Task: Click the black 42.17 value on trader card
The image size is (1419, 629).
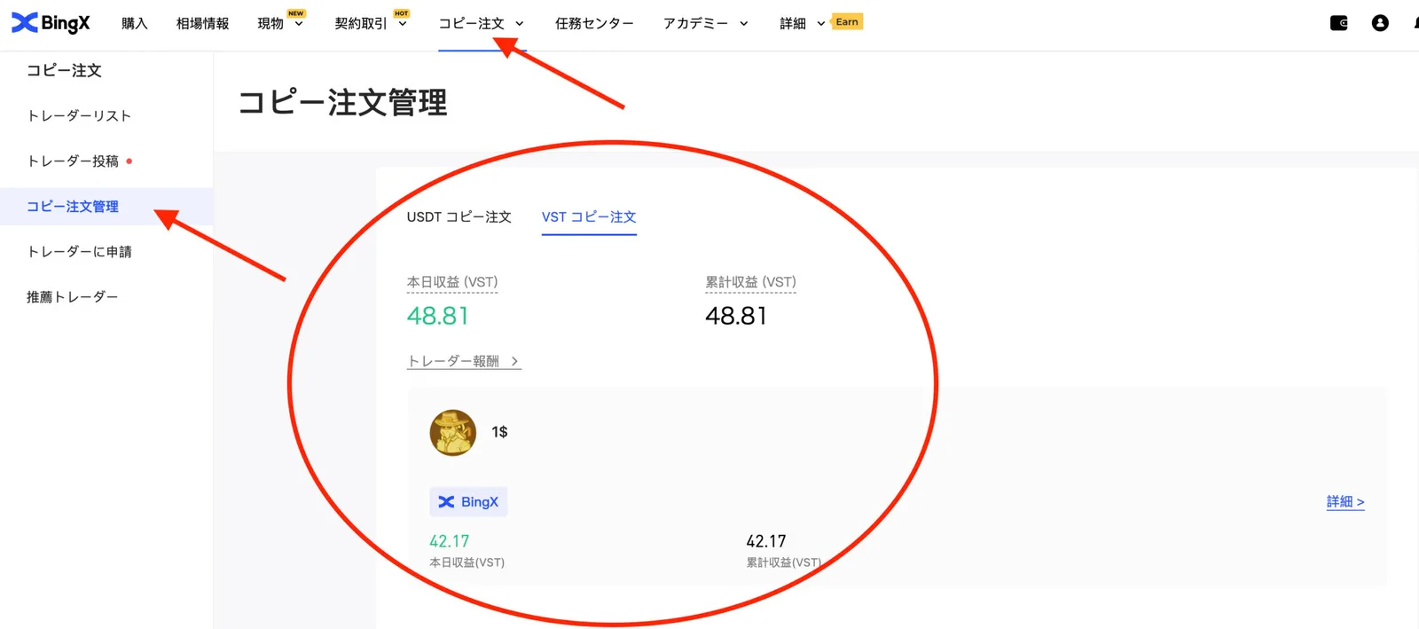Action: [766, 541]
